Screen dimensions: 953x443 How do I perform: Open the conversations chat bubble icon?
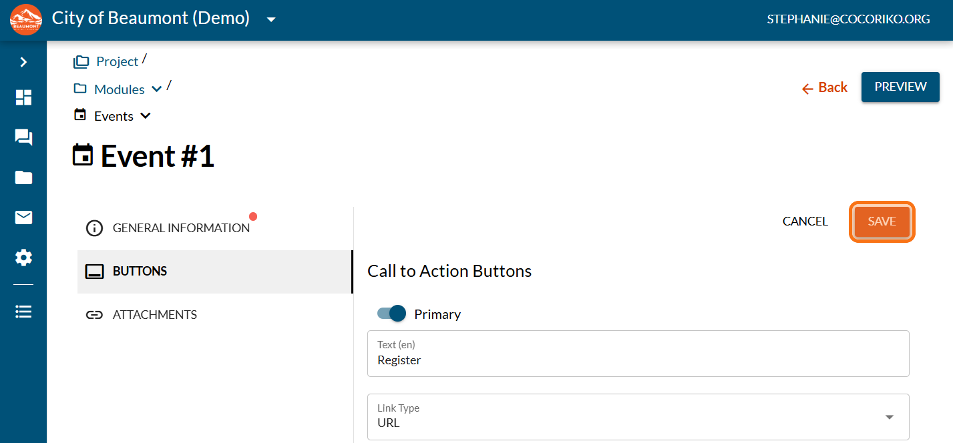pyautogui.click(x=23, y=137)
